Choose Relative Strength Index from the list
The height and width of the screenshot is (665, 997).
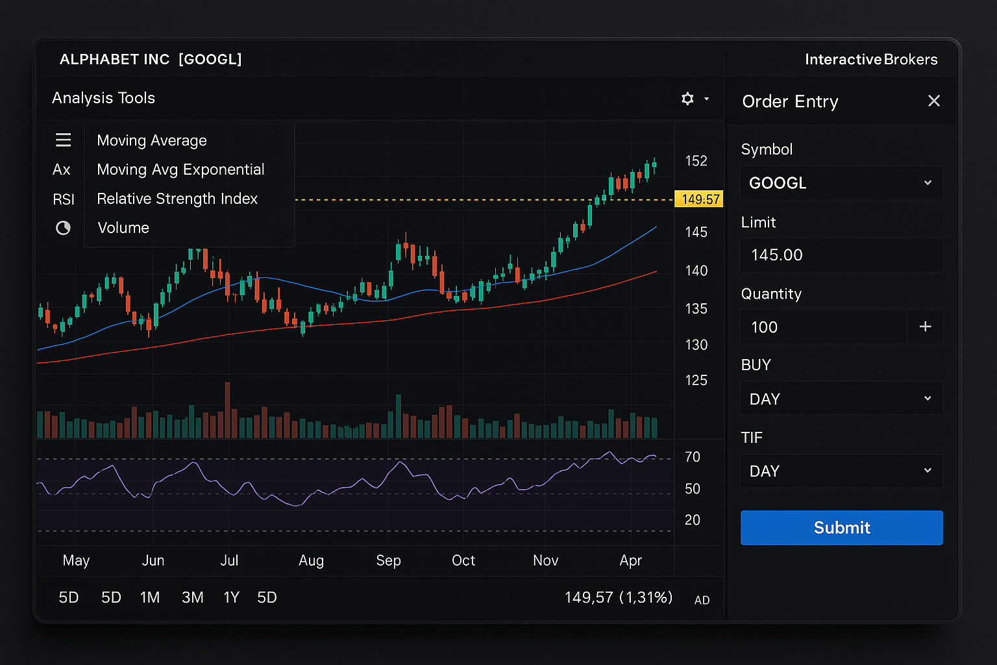click(x=177, y=199)
